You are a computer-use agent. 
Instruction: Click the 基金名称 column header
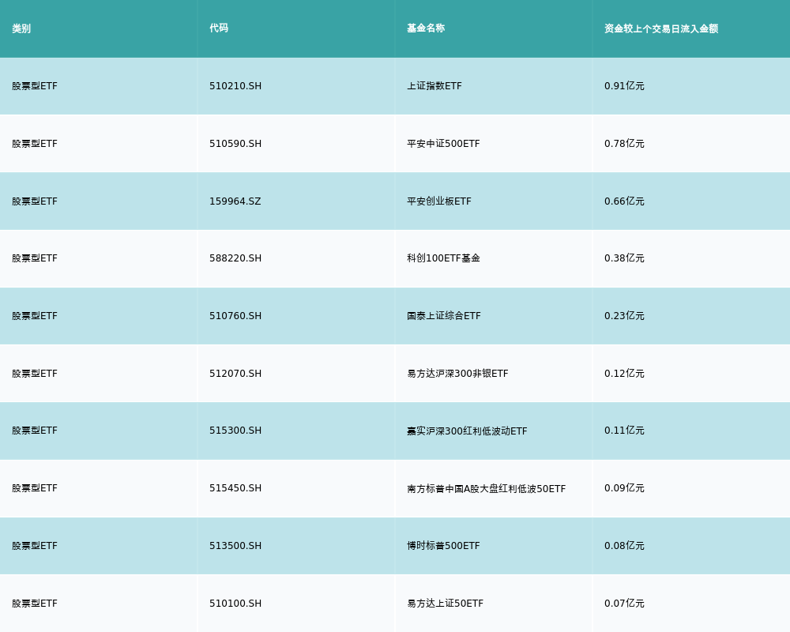pos(426,28)
